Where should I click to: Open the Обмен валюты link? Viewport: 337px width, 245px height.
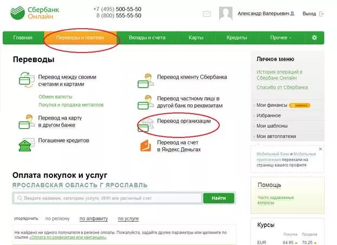[55, 97]
